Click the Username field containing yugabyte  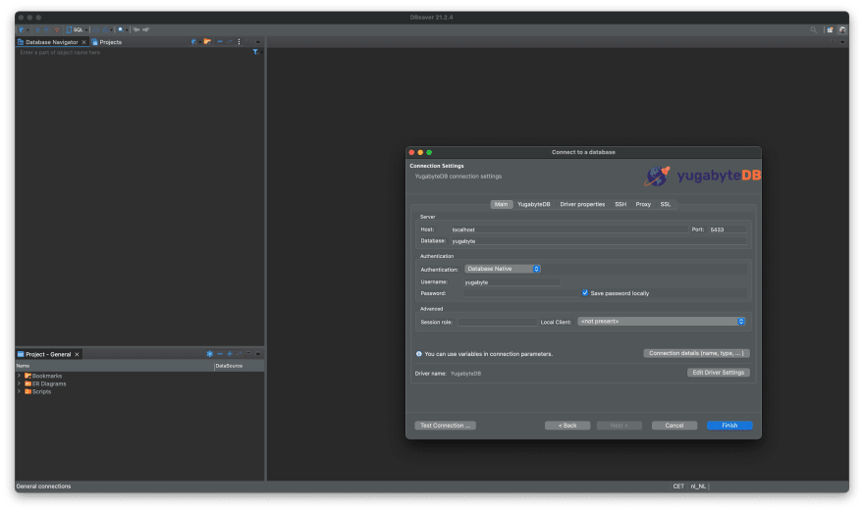[512, 281]
